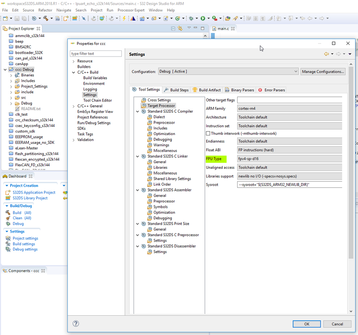Click the stacked layers toolbar icon
This screenshot has height=335, width=358.
[75, 19]
